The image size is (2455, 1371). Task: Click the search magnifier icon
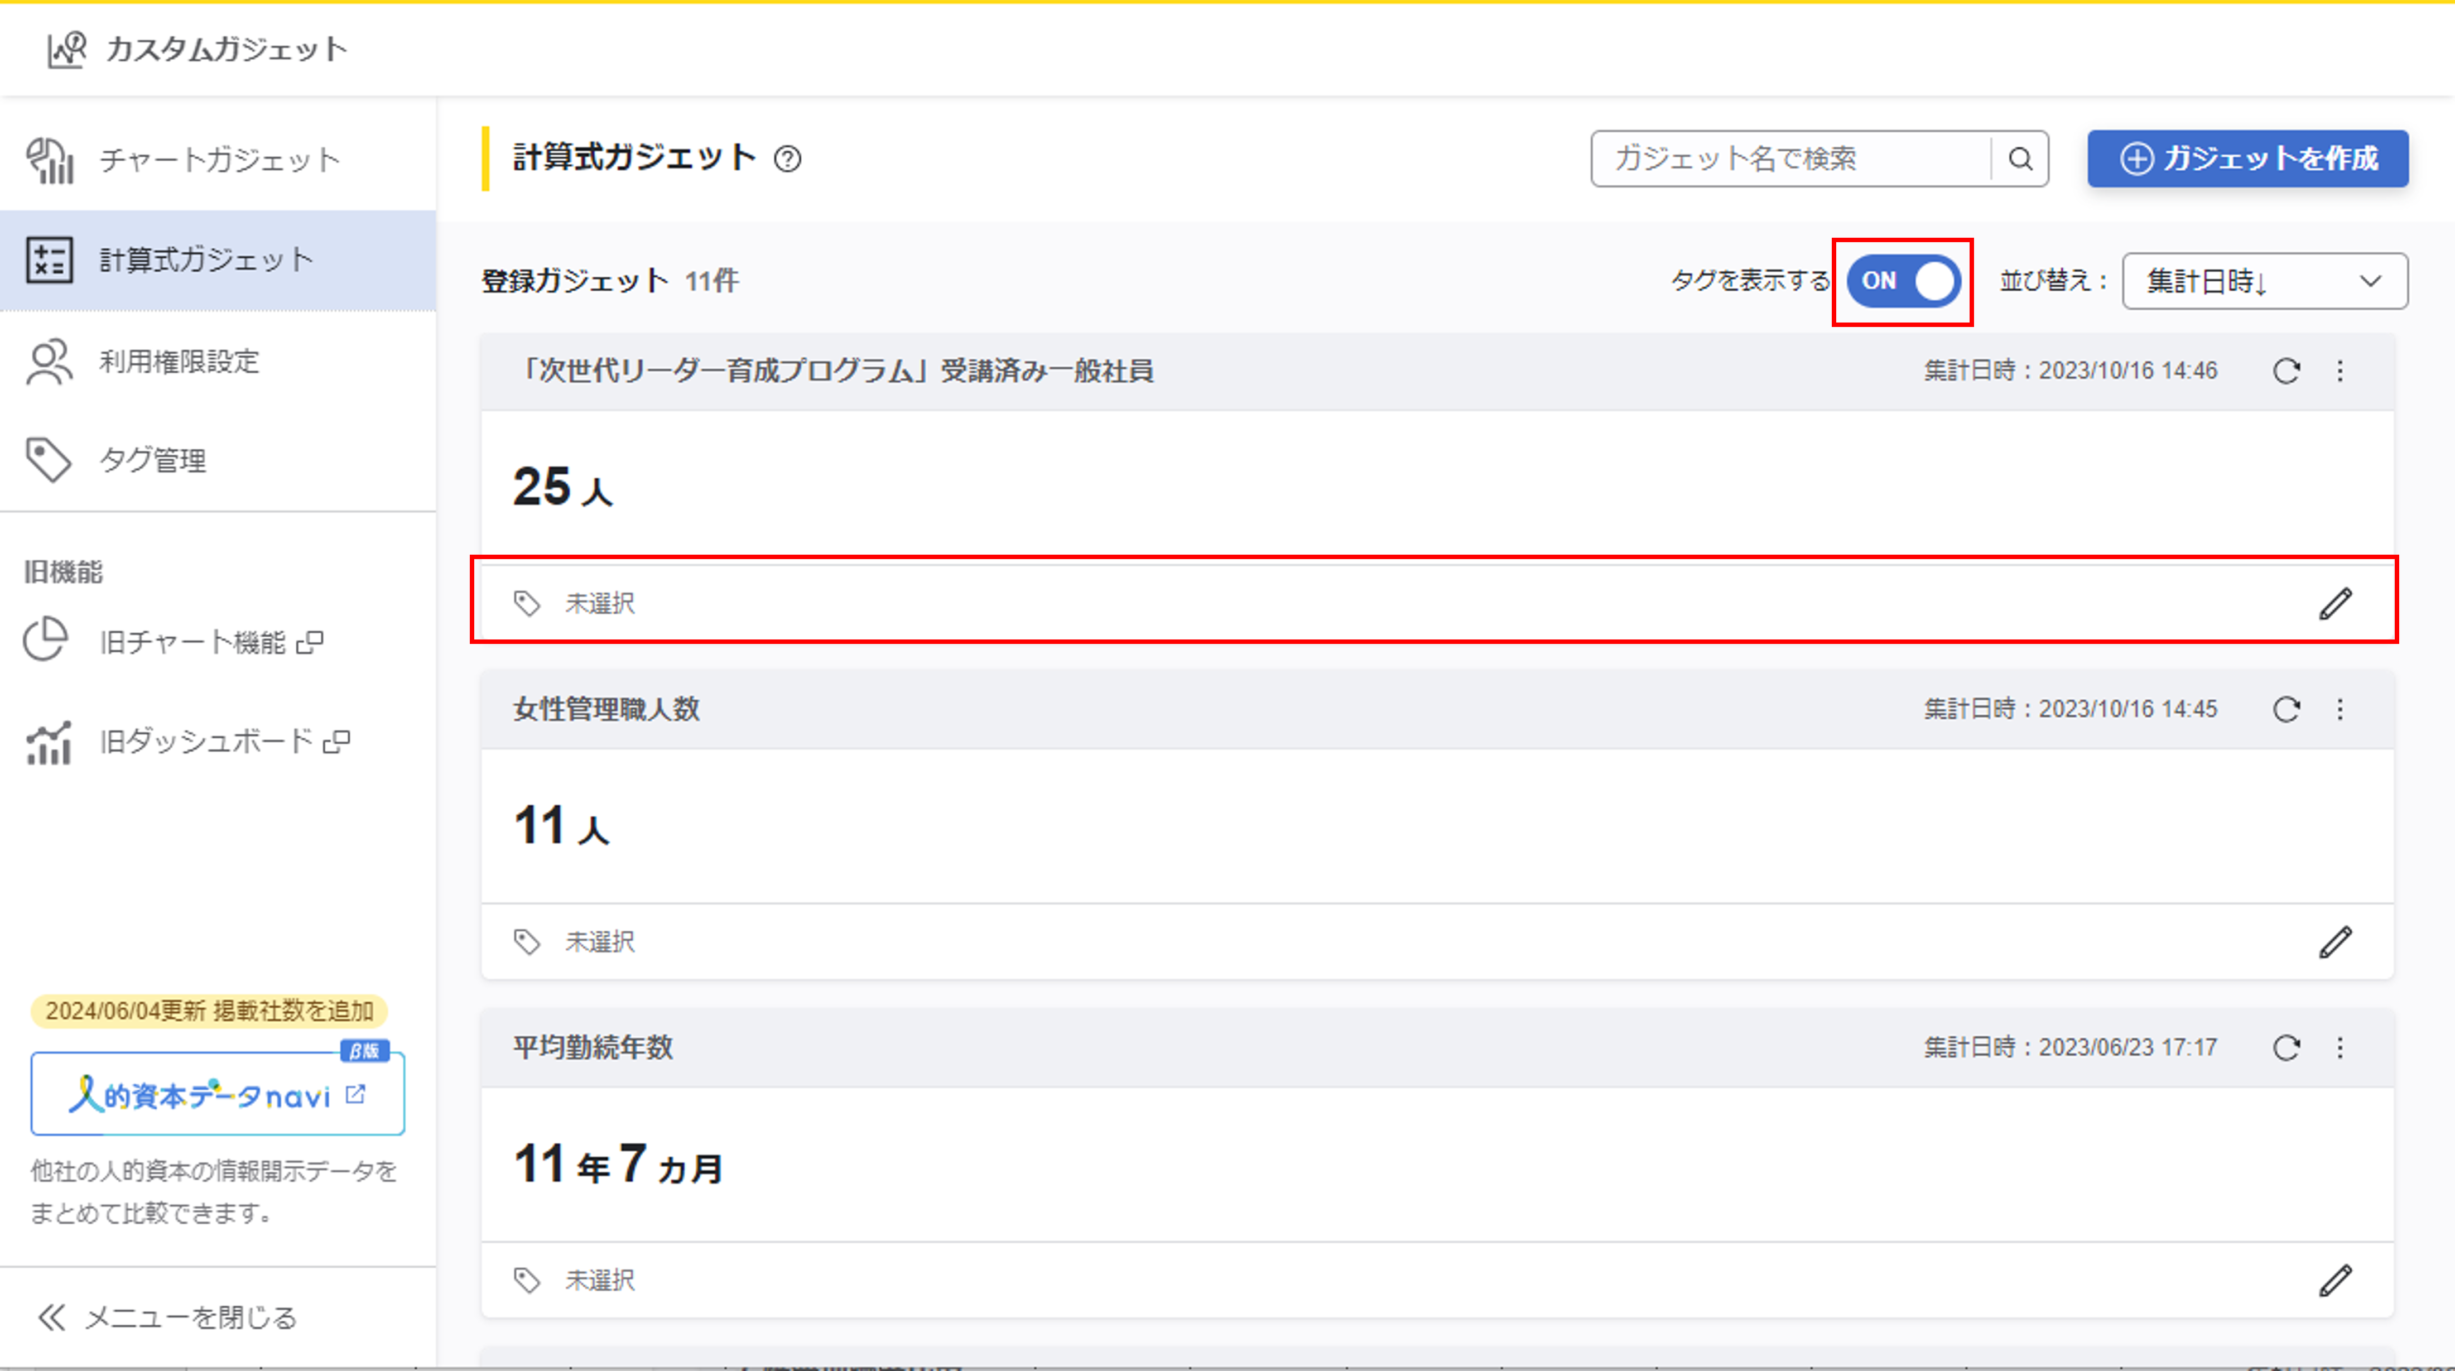click(2019, 158)
